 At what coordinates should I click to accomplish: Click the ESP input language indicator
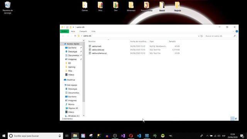[224, 136]
